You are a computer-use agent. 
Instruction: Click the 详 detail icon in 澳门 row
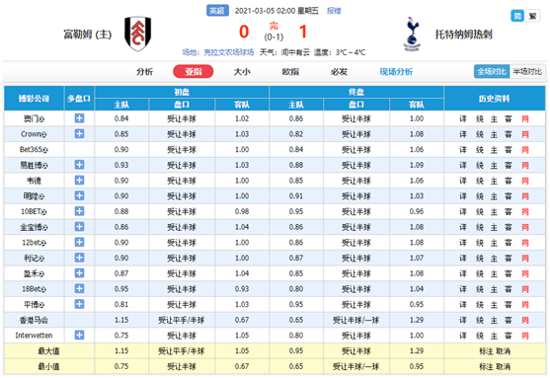click(x=463, y=119)
